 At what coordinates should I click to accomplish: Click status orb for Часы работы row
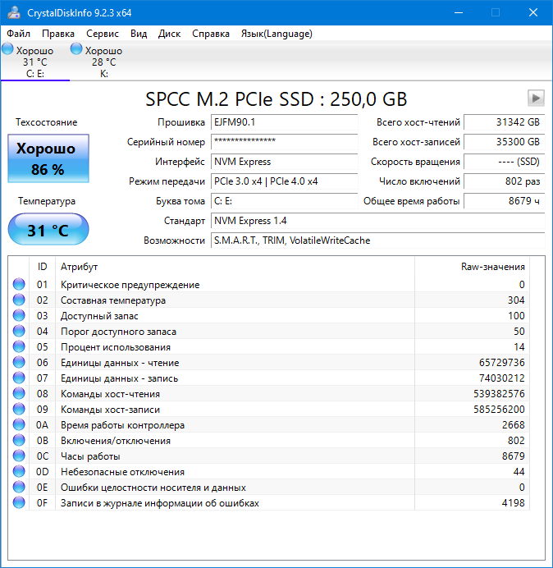tap(19, 456)
